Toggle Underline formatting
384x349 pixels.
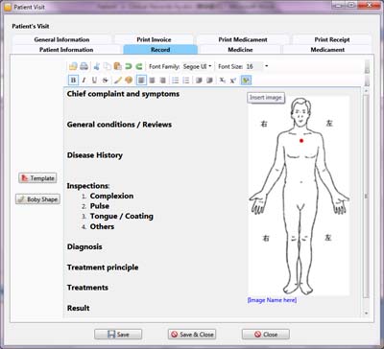click(x=94, y=81)
